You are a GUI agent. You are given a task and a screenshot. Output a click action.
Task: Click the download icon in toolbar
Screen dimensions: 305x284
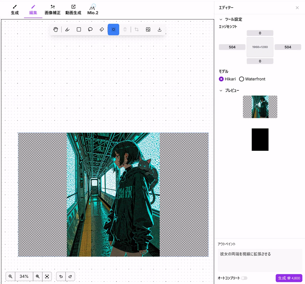160,30
